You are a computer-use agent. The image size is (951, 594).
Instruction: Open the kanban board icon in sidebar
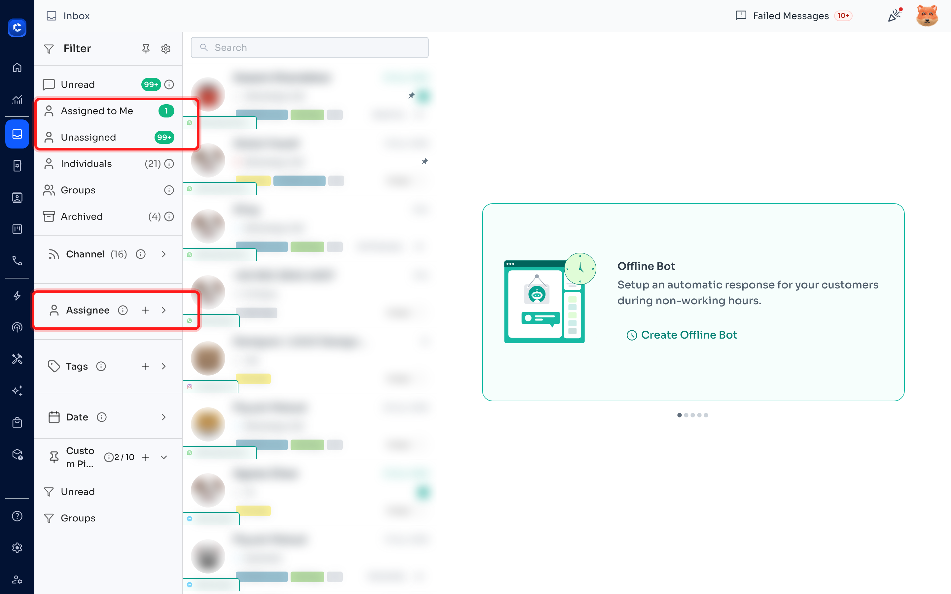tap(17, 229)
